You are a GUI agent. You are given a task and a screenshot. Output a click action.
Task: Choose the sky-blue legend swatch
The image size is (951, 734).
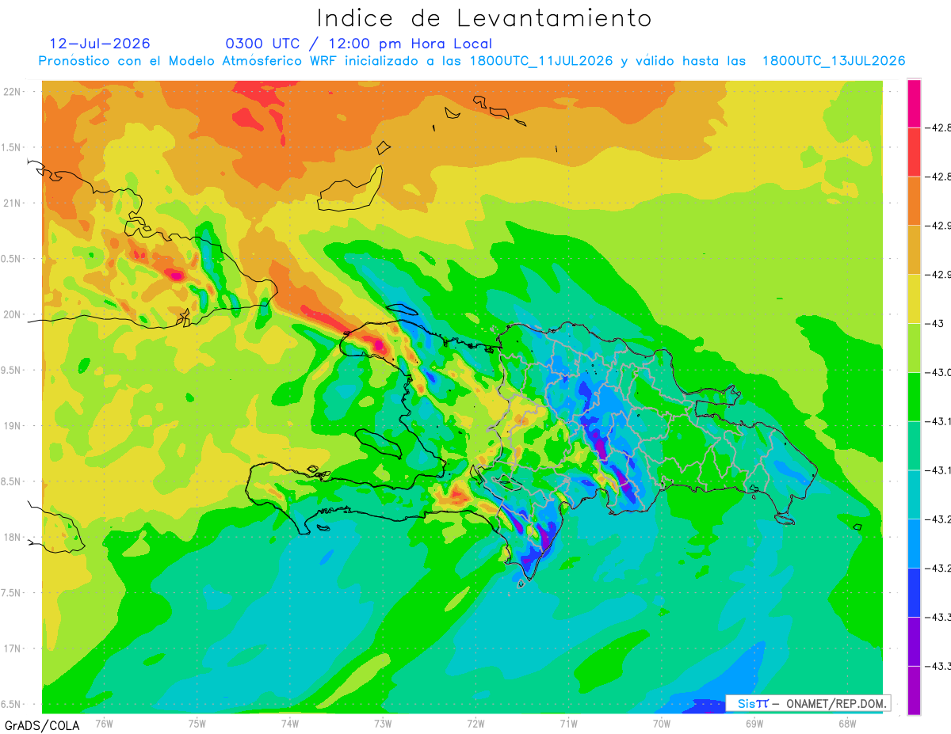coord(914,543)
